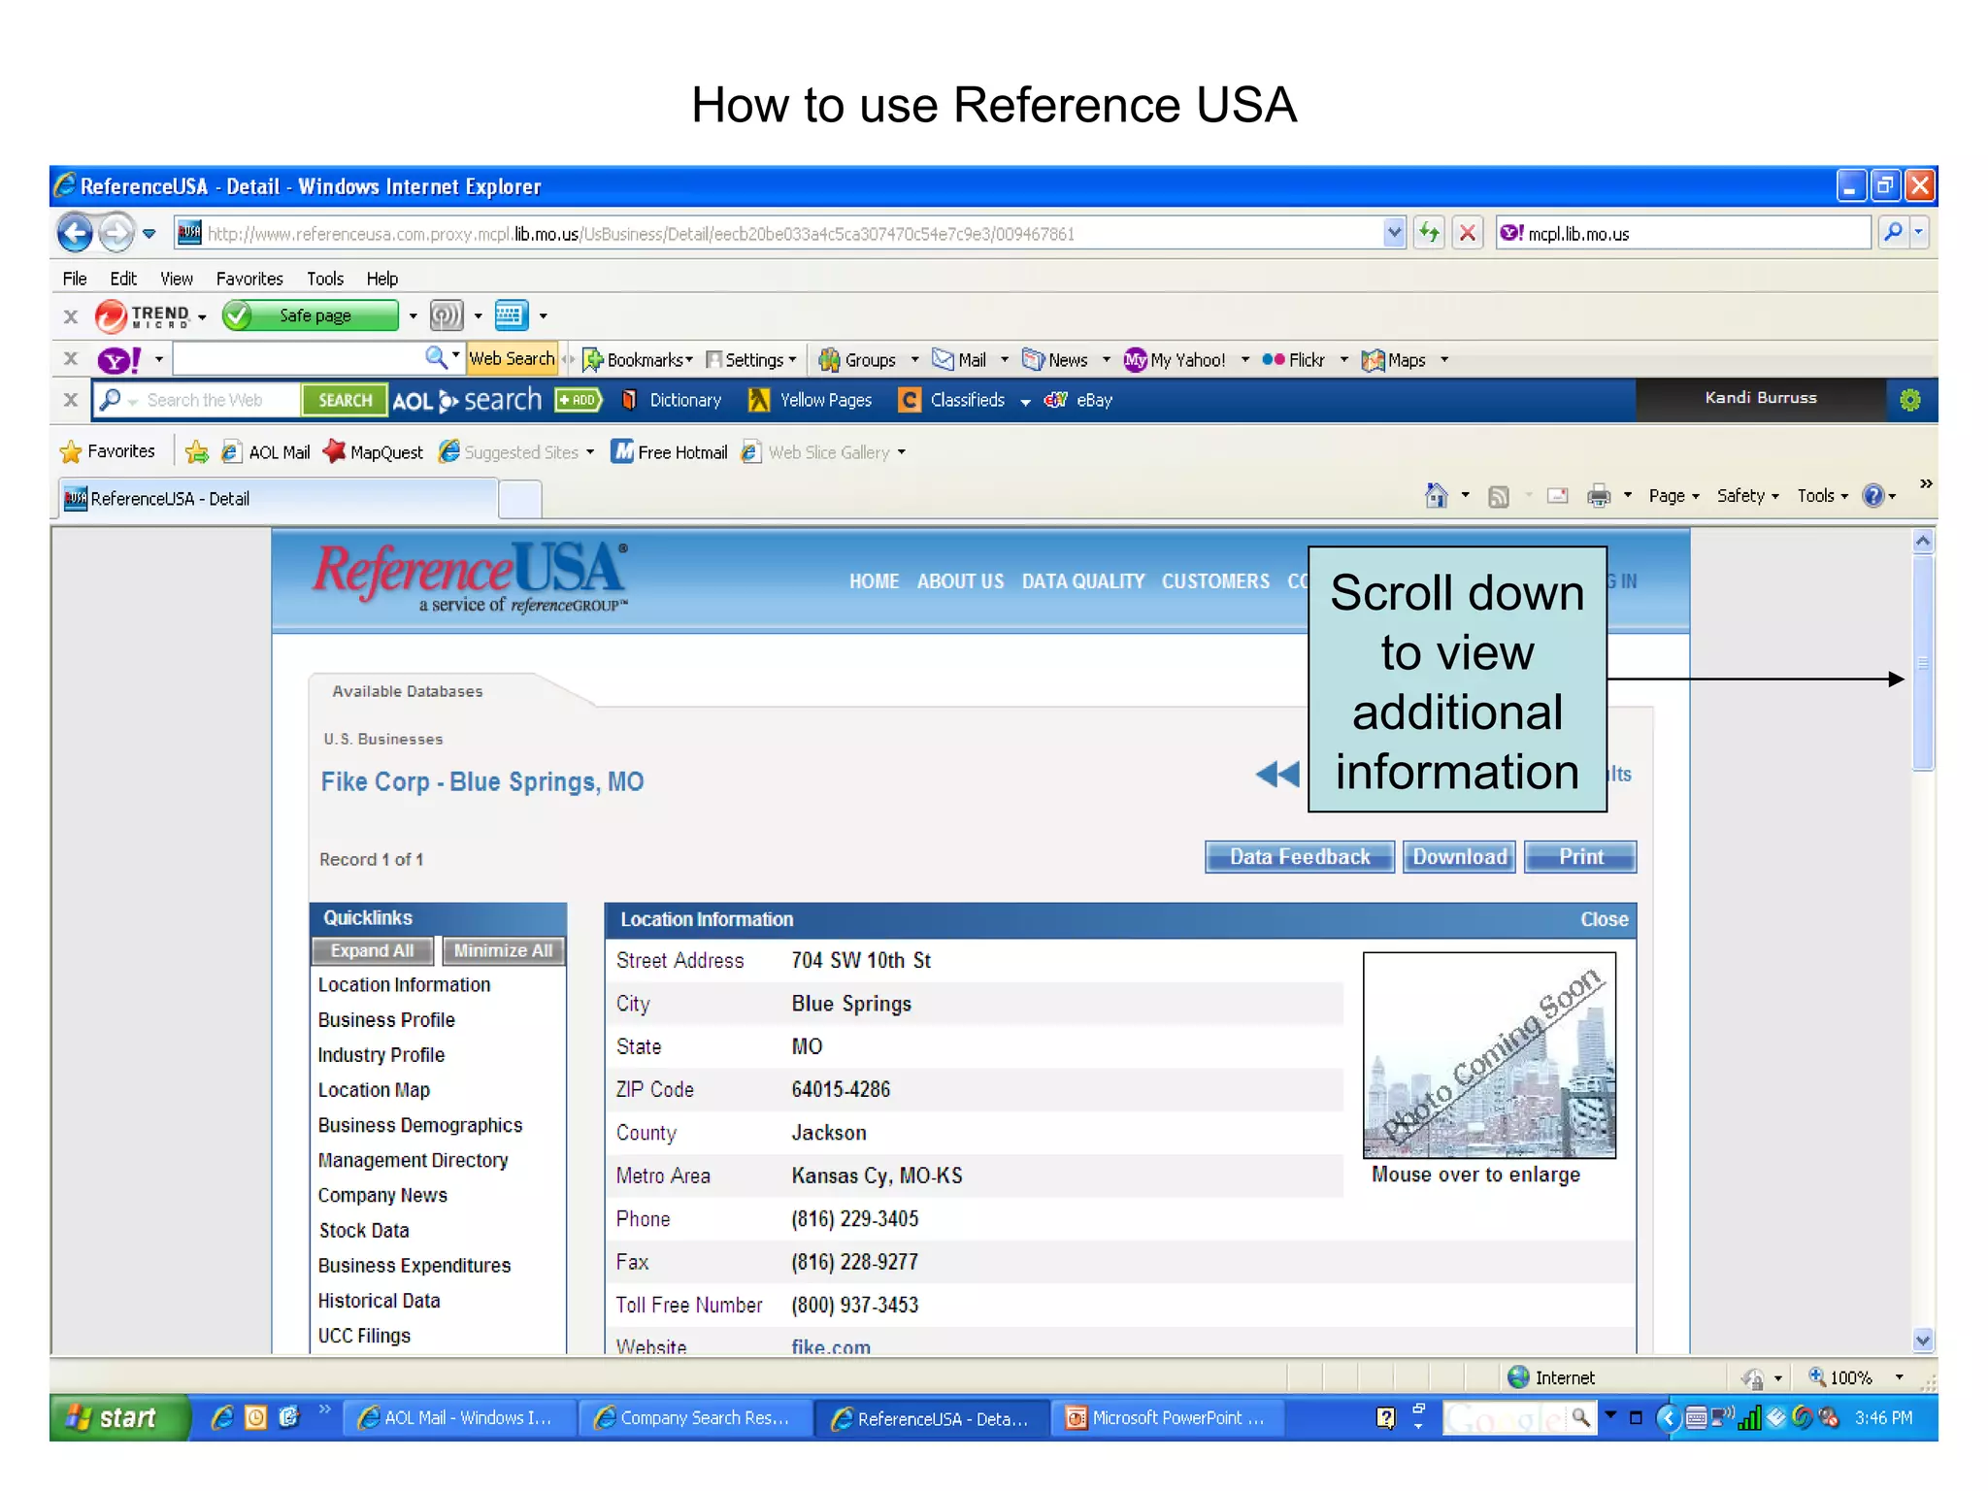Click the Favorites star icon

(x=71, y=452)
